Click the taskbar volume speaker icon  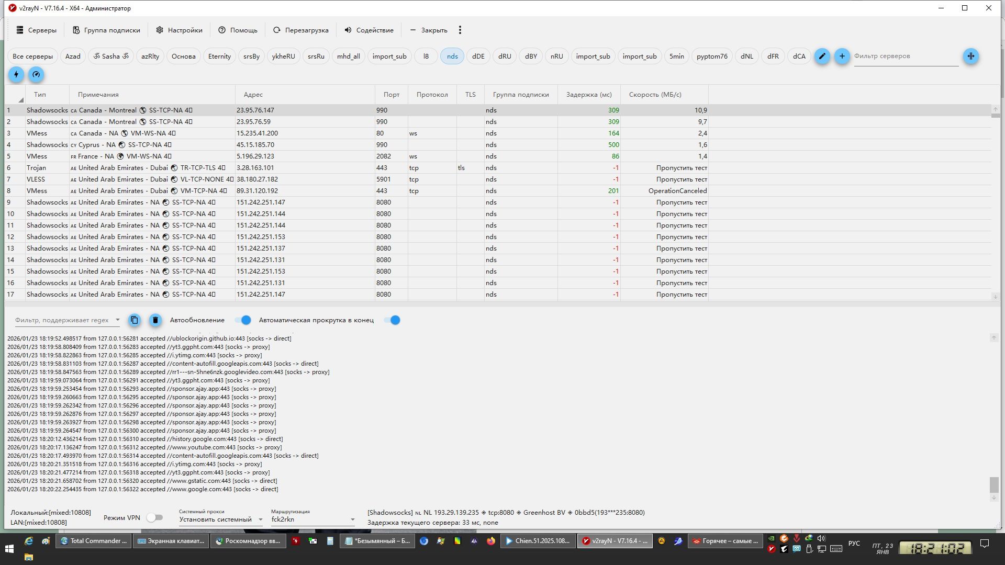tap(821, 538)
